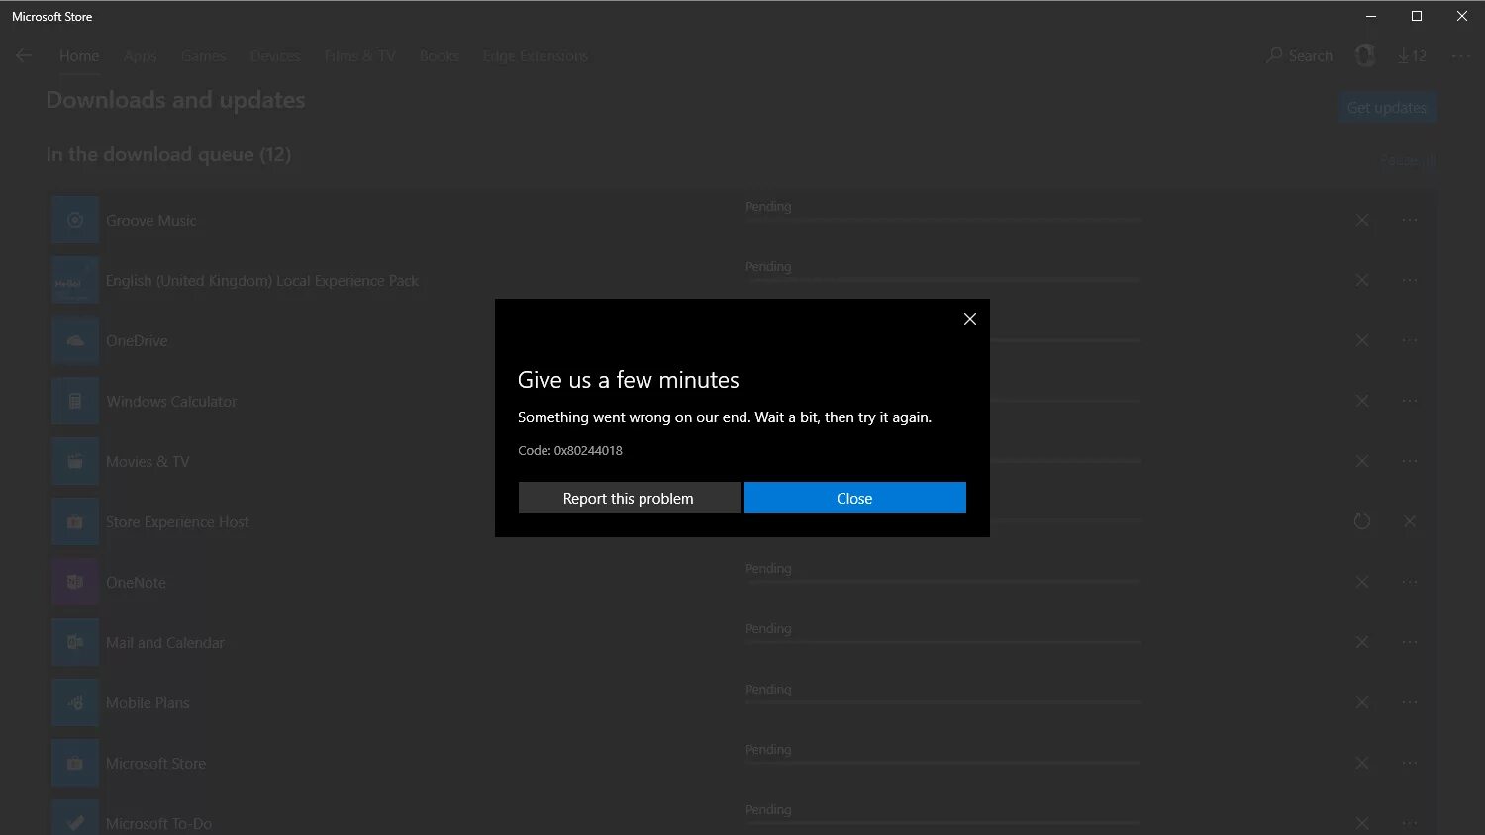Click the OneNote pending progress bar

click(943, 582)
